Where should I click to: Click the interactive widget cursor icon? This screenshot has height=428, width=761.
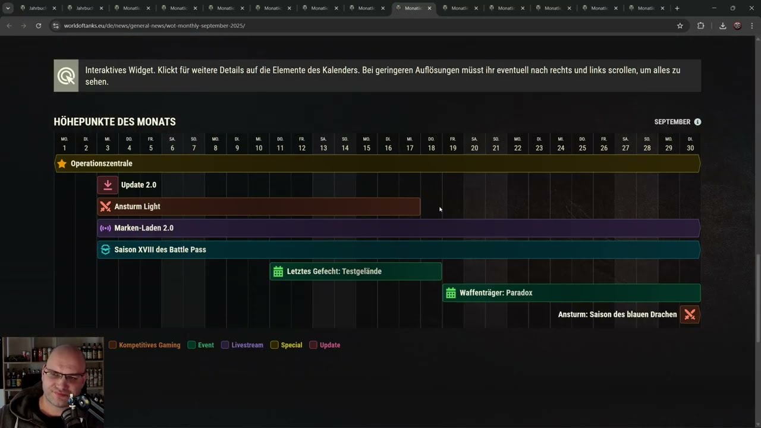pyautogui.click(x=66, y=75)
